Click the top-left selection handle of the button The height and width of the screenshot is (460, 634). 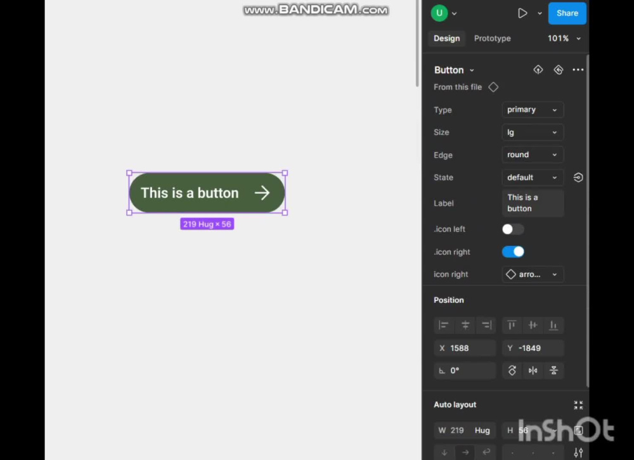click(x=129, y=173)
